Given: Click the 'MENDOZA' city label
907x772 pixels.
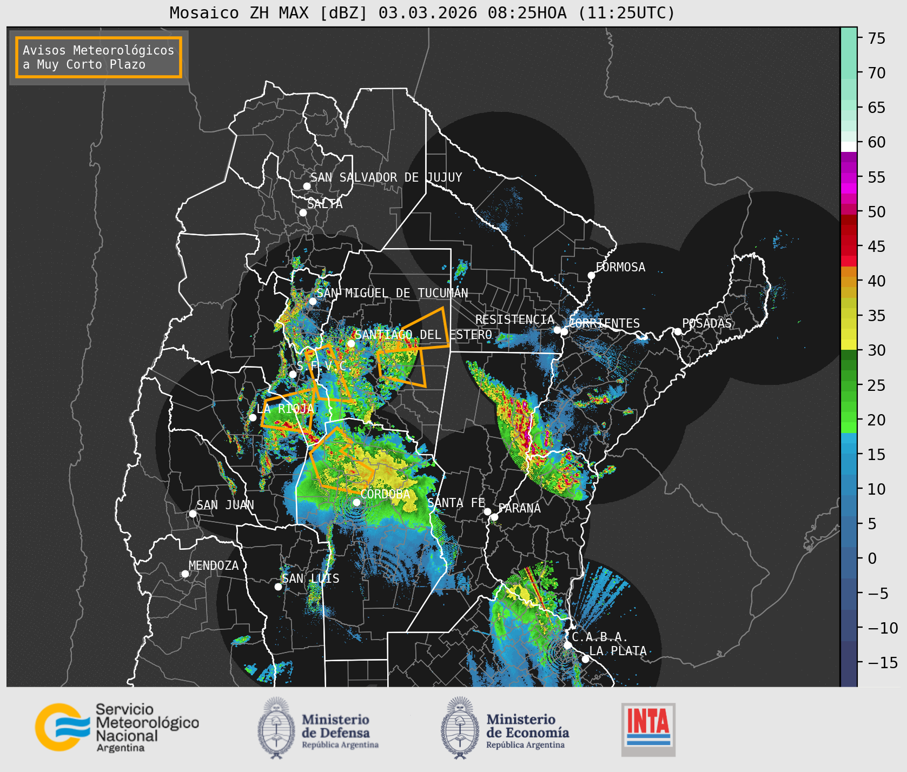Looking at the screenshot, I should tap(214, 565).
